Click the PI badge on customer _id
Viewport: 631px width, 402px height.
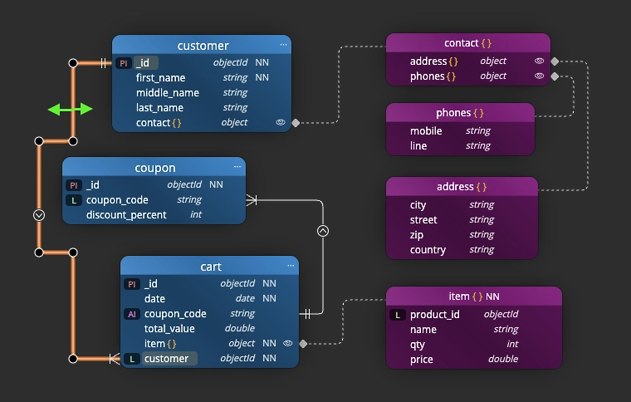(124, 63)
